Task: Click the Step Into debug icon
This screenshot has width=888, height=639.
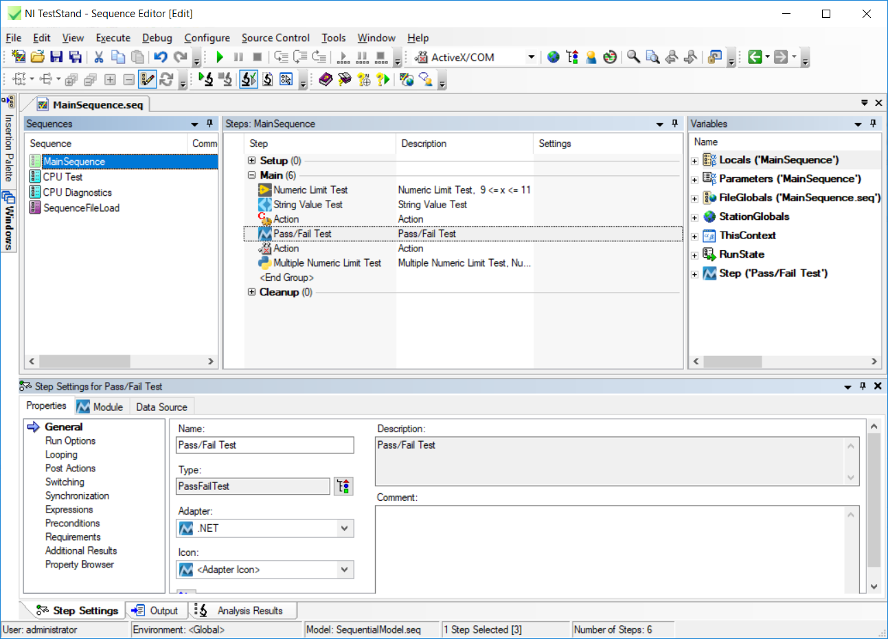Action: (x=281, y=57)
